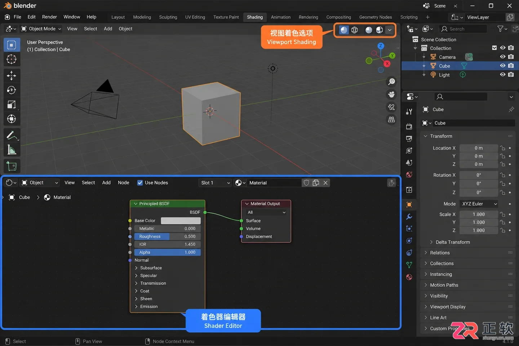Click the Base Color swatch
Image resolution: width=519 pixels, height=346 pixels.
[181, 221]
